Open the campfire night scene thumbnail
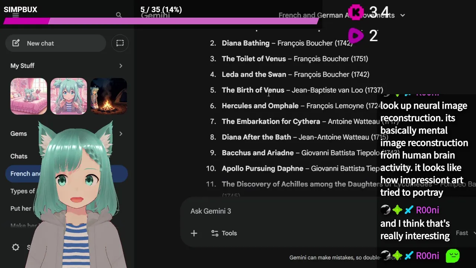 point(109,96)
